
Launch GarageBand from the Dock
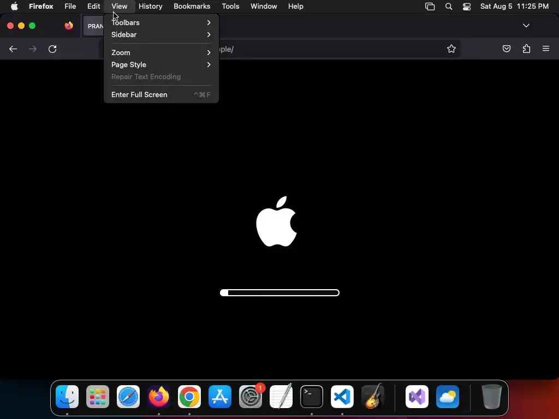[x=372, y=397]
